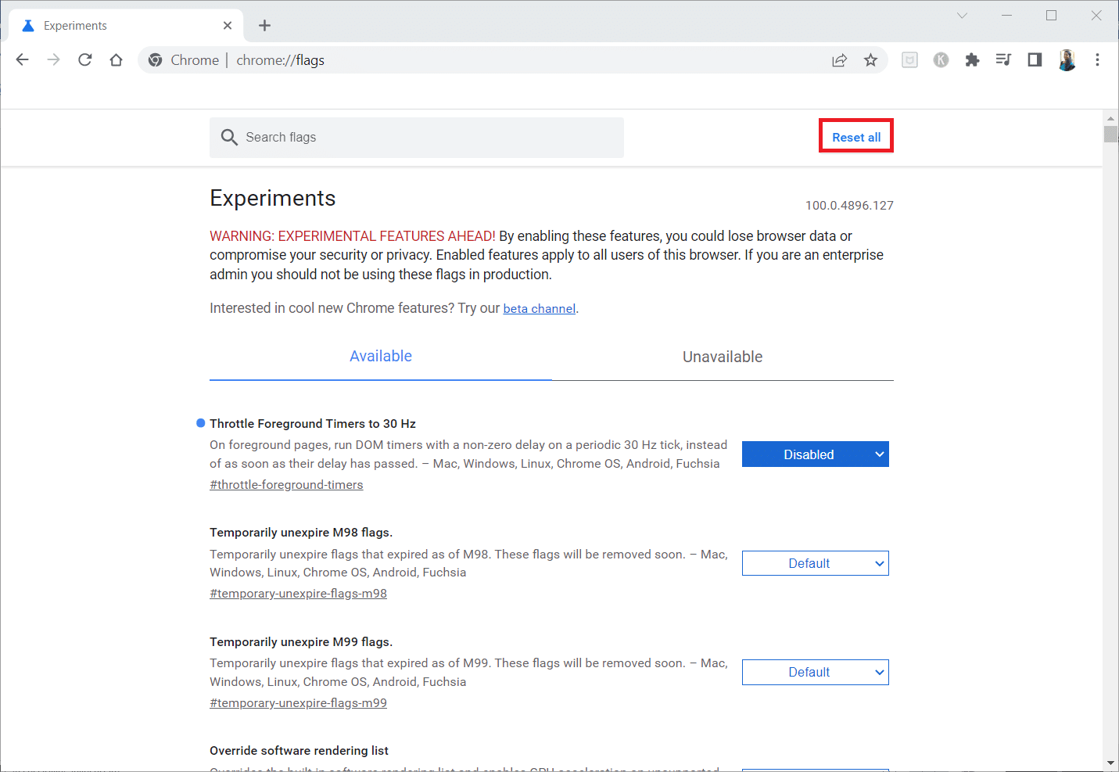The height and width of the screenshot is (772, 1119).
Task: Toggle the side panel icon
Action: [x=1035, y=60]
